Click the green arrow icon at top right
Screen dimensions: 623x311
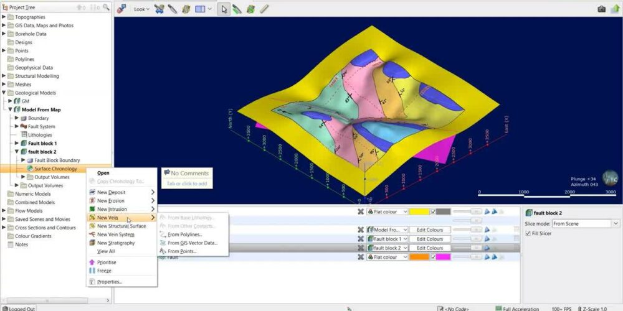pyautogui.click(x=616, y=9)
